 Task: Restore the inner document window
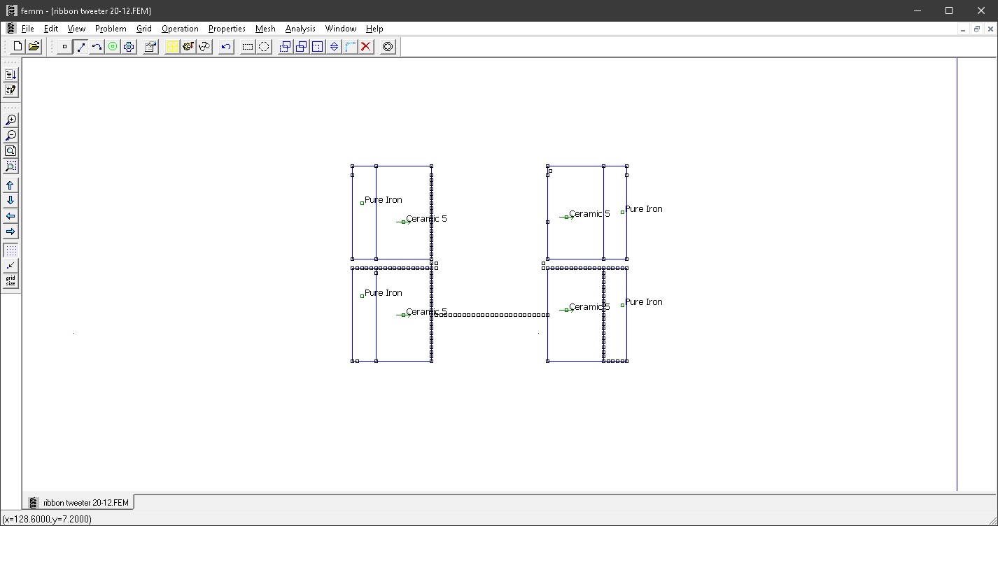(977, 29)
